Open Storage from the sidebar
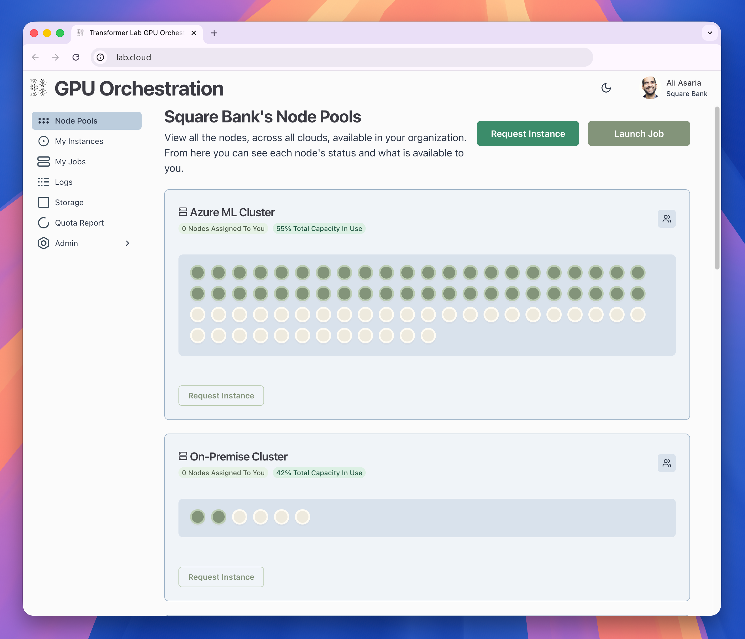This screenshot has width=745, height=639. click(69, 202)
